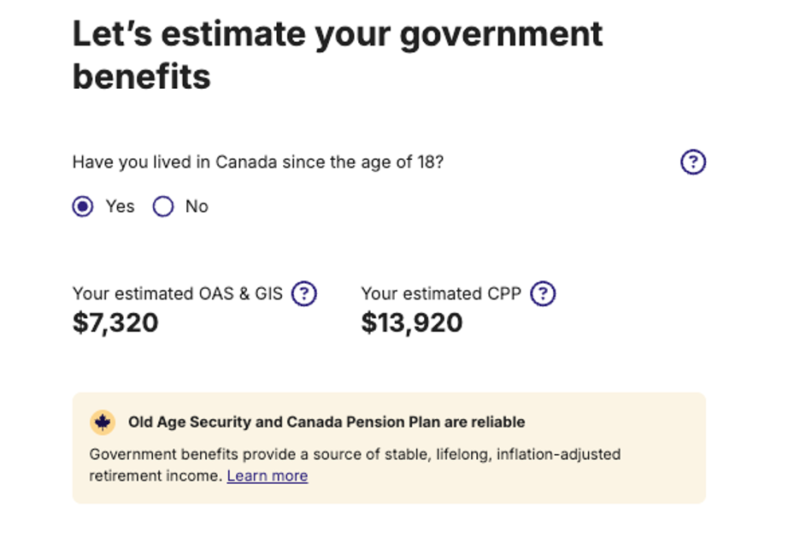Screen dimensions: 800x549
Task: Click the 'Let's estimate your government' heading line
Action: 338,34
